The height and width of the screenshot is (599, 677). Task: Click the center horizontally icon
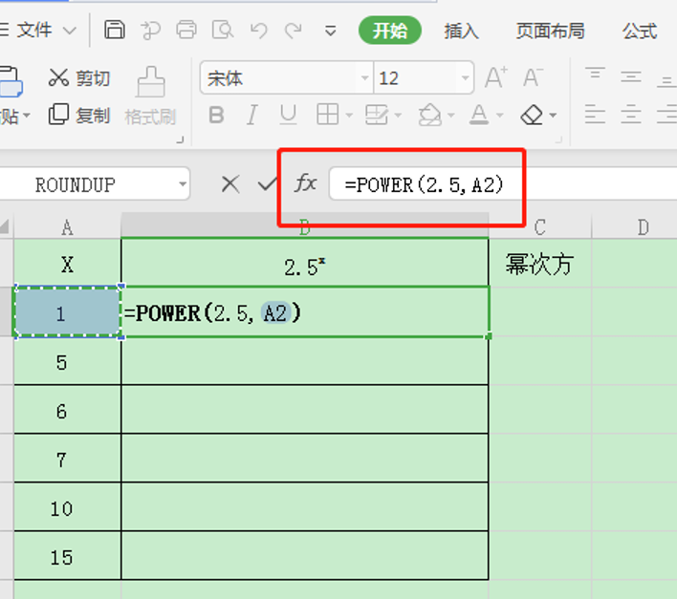tap(631, 116)
